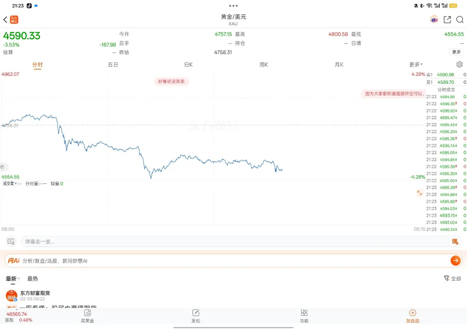
Task: Expand the 更多 chart period dropdown
Action: point(416,64)
